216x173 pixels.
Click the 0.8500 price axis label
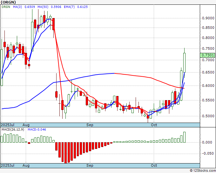coord(208,28)
